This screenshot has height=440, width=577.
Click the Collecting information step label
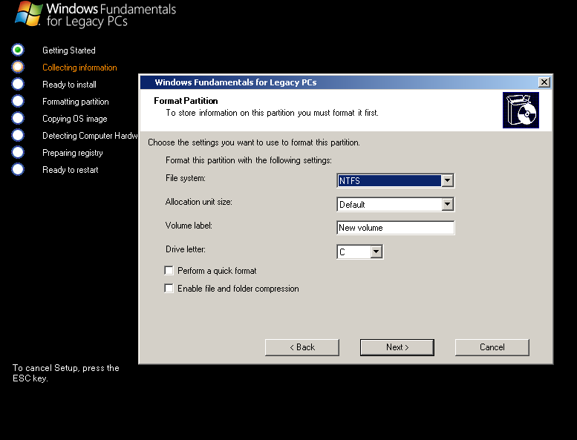pyautogui.click(x=79, y=68)
